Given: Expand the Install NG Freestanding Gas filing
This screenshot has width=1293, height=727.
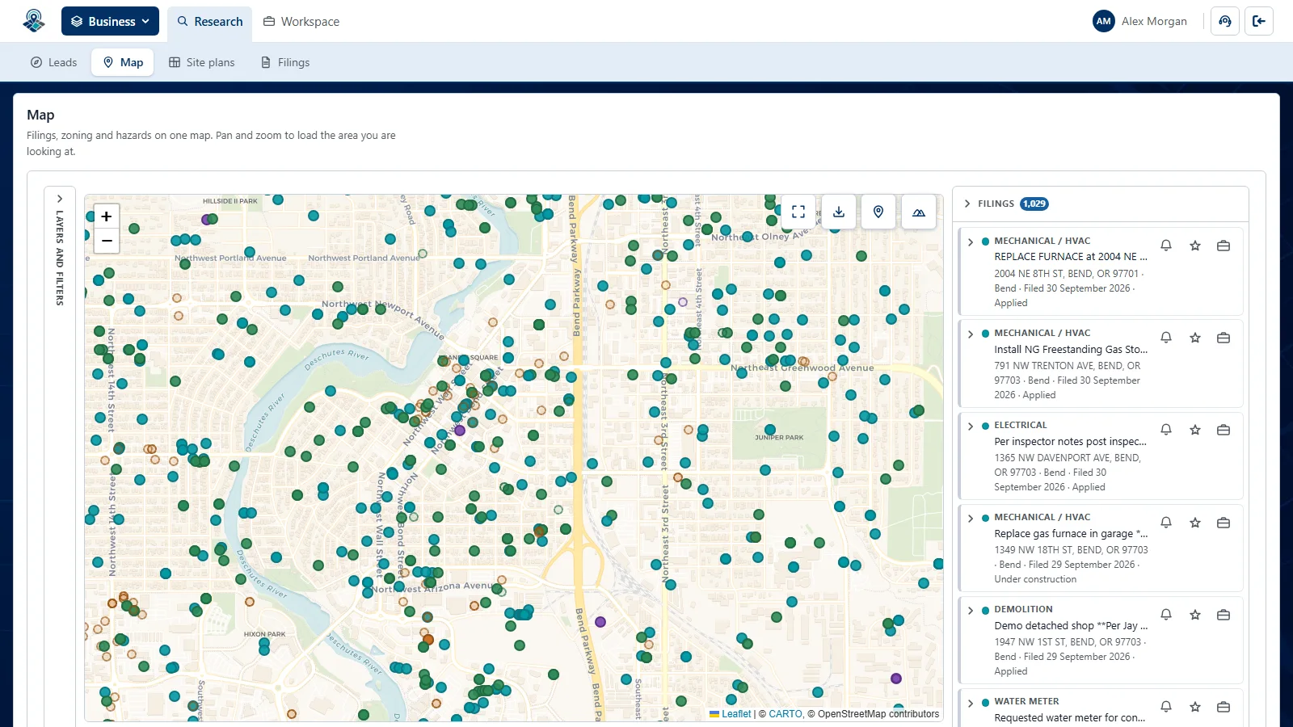Looking at the screenshot, I should click(x=971, y=334).
